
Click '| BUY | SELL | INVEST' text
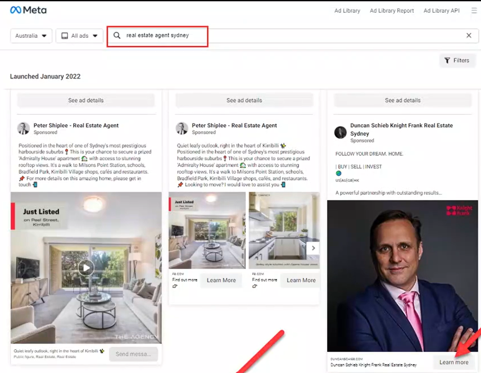pos(359,167)
